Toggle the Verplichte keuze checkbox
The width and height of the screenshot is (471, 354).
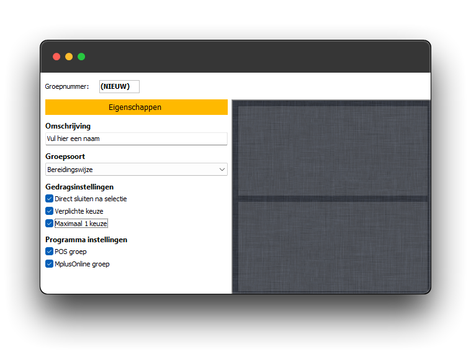tap(50, 211)
